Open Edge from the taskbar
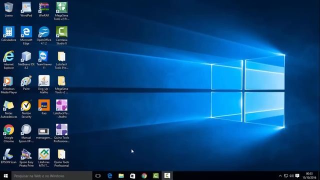This screenshot has height=180, width=320. (x=109, y=175)
